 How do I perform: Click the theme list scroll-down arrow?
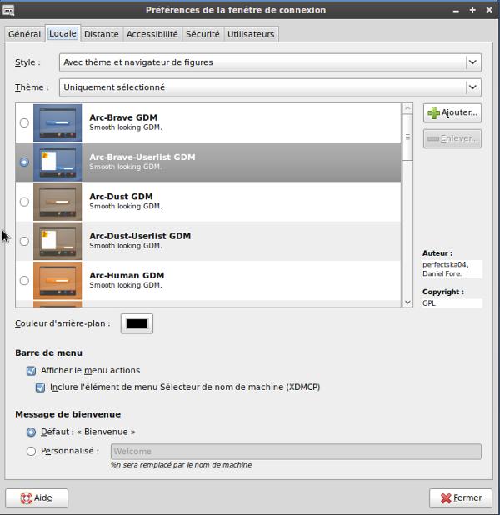tap(407, 302)
